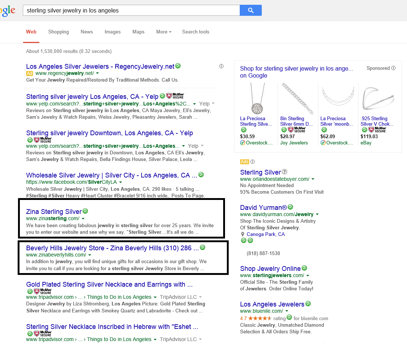Screen dimensions: 407x344
Task: Expand the arrow after www.orlandoestatebuyer.com/
Action: (x=313, y=179)
